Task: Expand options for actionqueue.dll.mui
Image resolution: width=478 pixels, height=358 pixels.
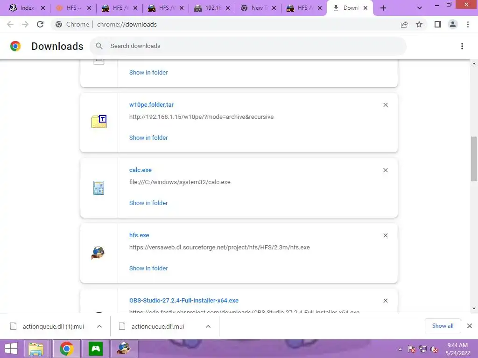Action: [208, 326]
